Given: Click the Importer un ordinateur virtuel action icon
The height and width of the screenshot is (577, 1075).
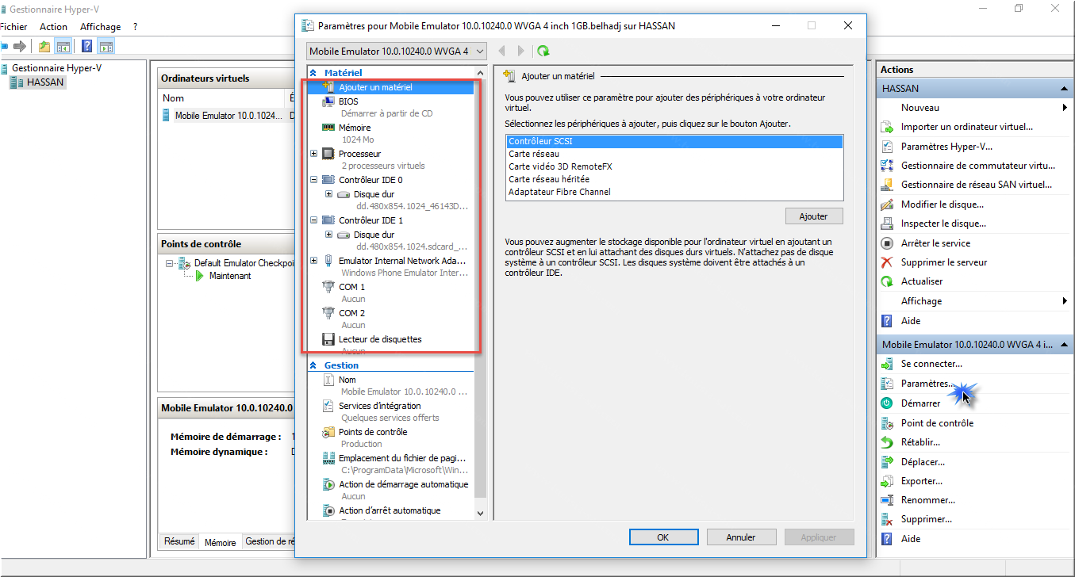Looking at the screenshot, I should [x=887, y=127].
